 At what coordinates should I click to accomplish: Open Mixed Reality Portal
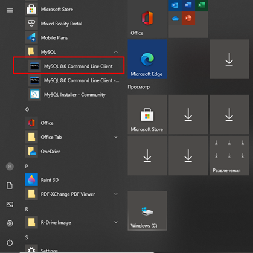coord(72,24)
